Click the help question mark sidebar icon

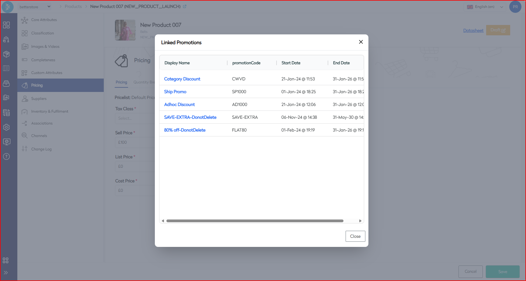click(x=6, y=156)
